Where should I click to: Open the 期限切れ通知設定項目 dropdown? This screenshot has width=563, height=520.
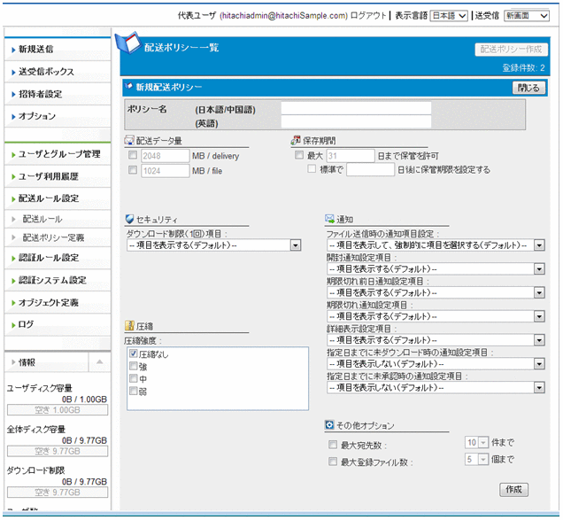pos(436,316)
